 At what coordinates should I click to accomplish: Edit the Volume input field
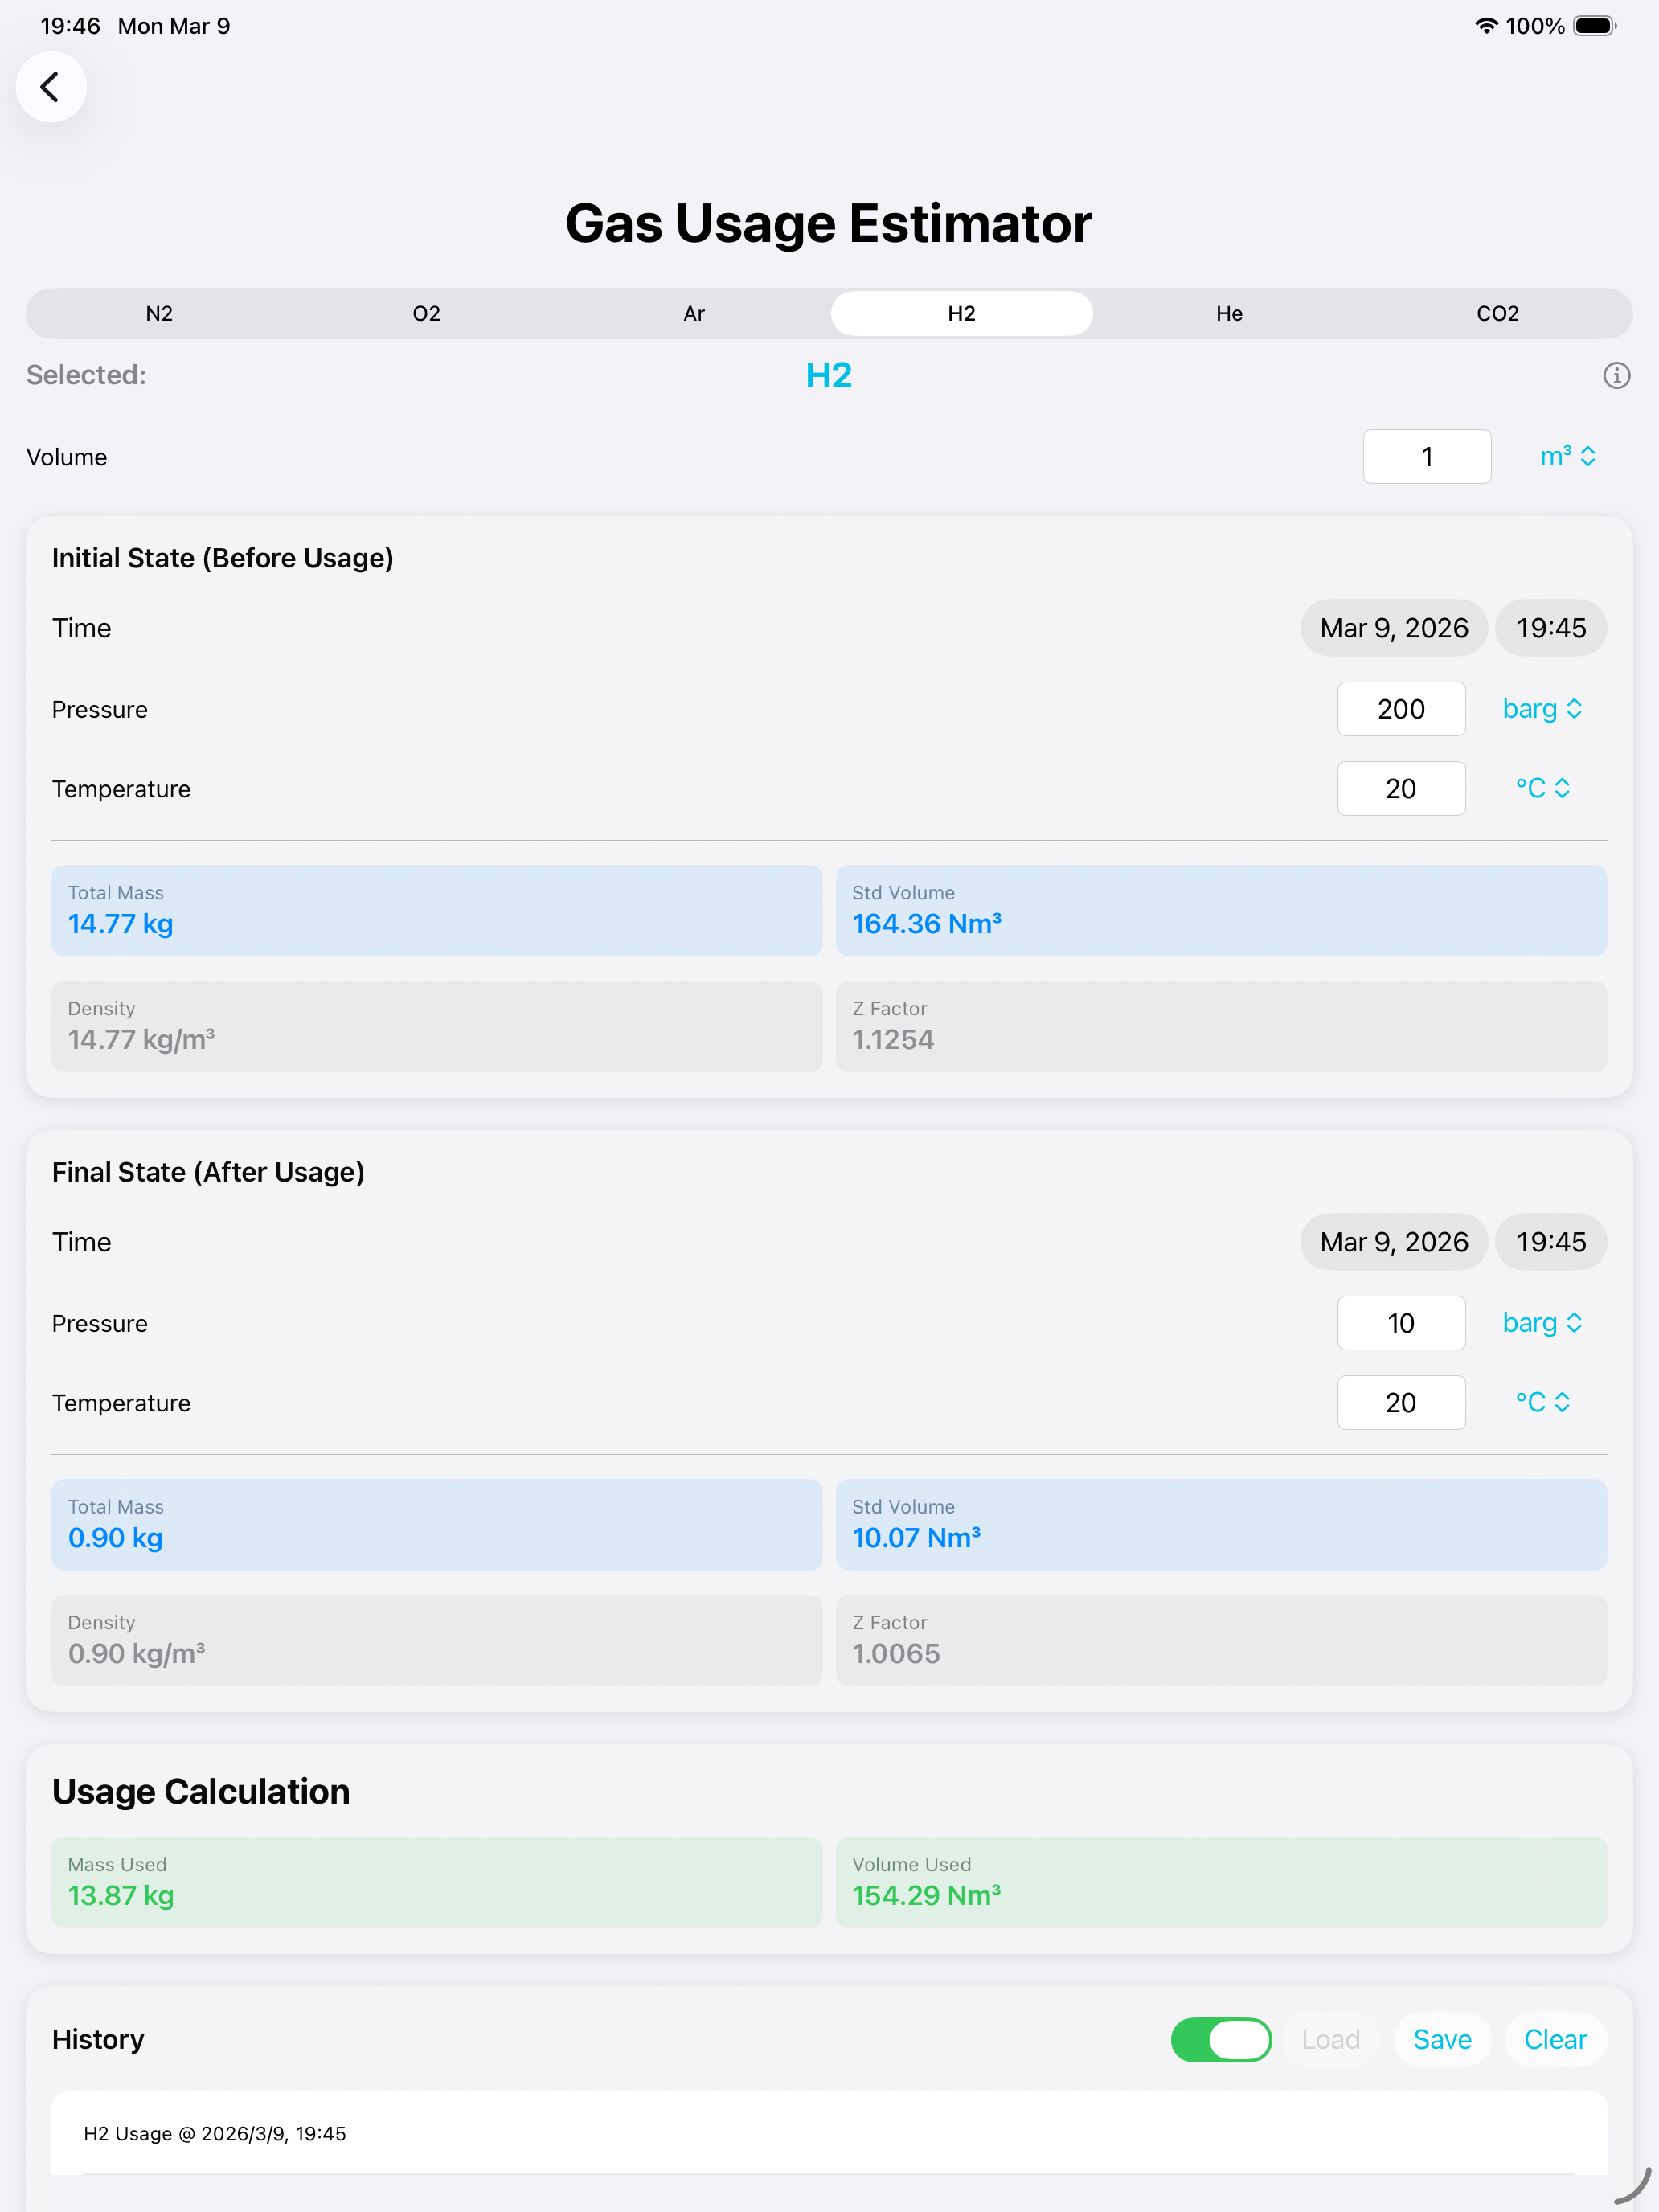pyautogui.click(x=1426, y=457)
